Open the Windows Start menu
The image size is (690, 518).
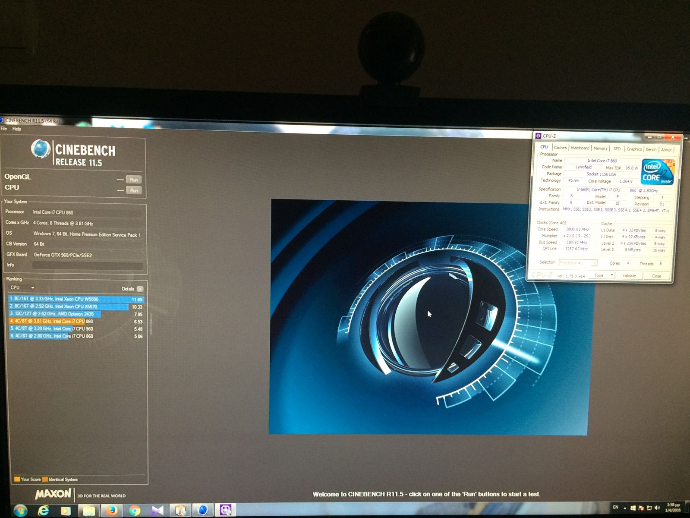pos(20,510)
